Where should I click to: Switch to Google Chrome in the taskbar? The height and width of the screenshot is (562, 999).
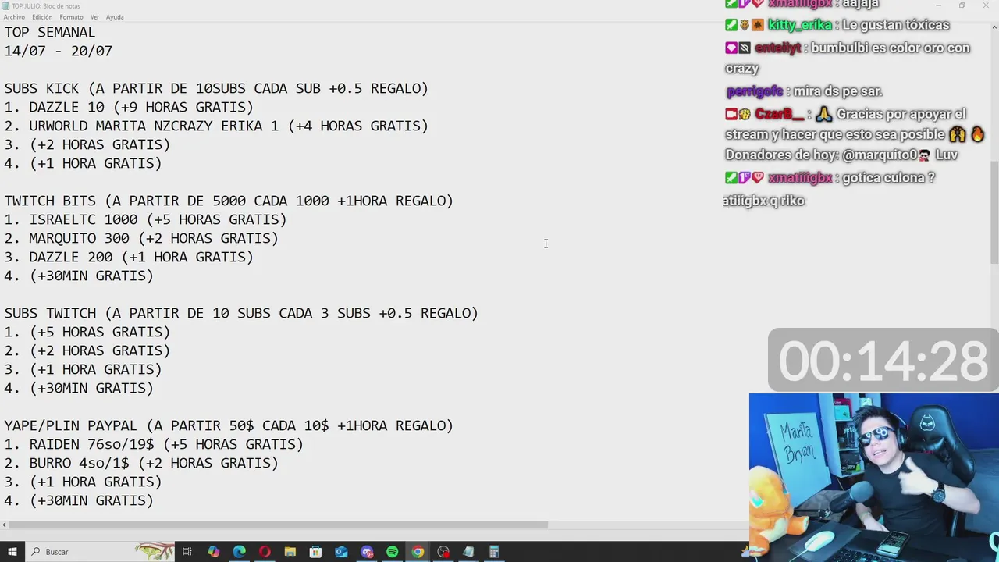418,552
